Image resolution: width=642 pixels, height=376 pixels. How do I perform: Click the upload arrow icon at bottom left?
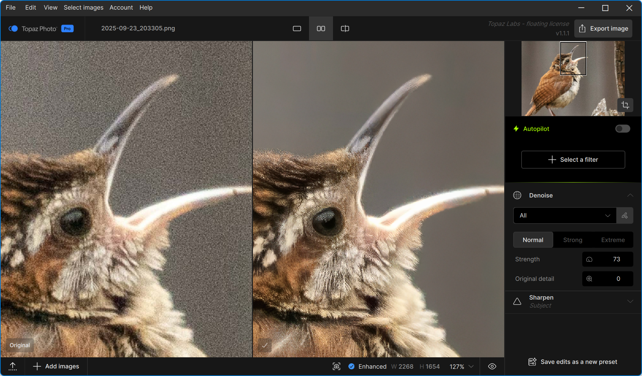click(13, 366)
